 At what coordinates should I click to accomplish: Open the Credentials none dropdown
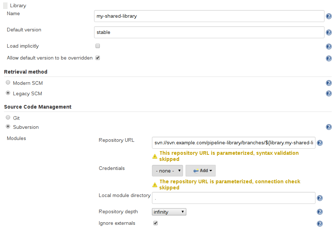pyautogui.click(x=167, y=171)
